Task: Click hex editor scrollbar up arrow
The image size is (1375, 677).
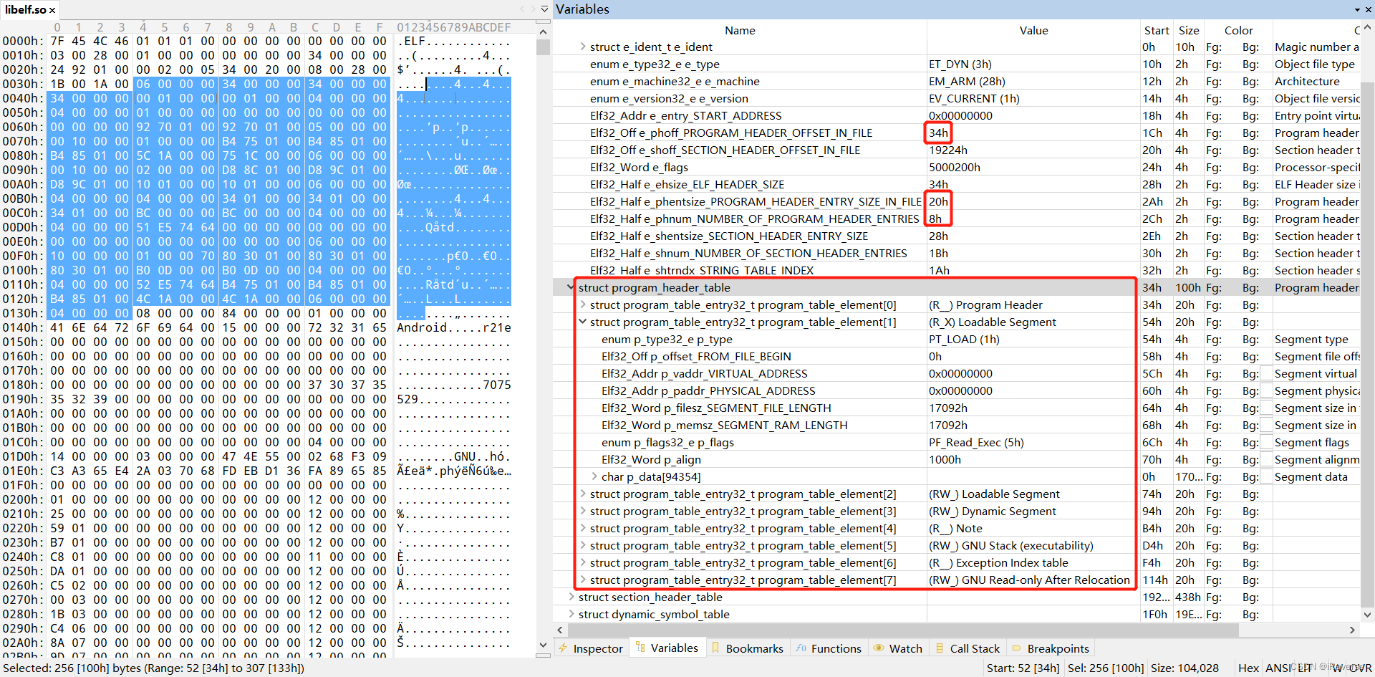Action: (x=543, y=32)
